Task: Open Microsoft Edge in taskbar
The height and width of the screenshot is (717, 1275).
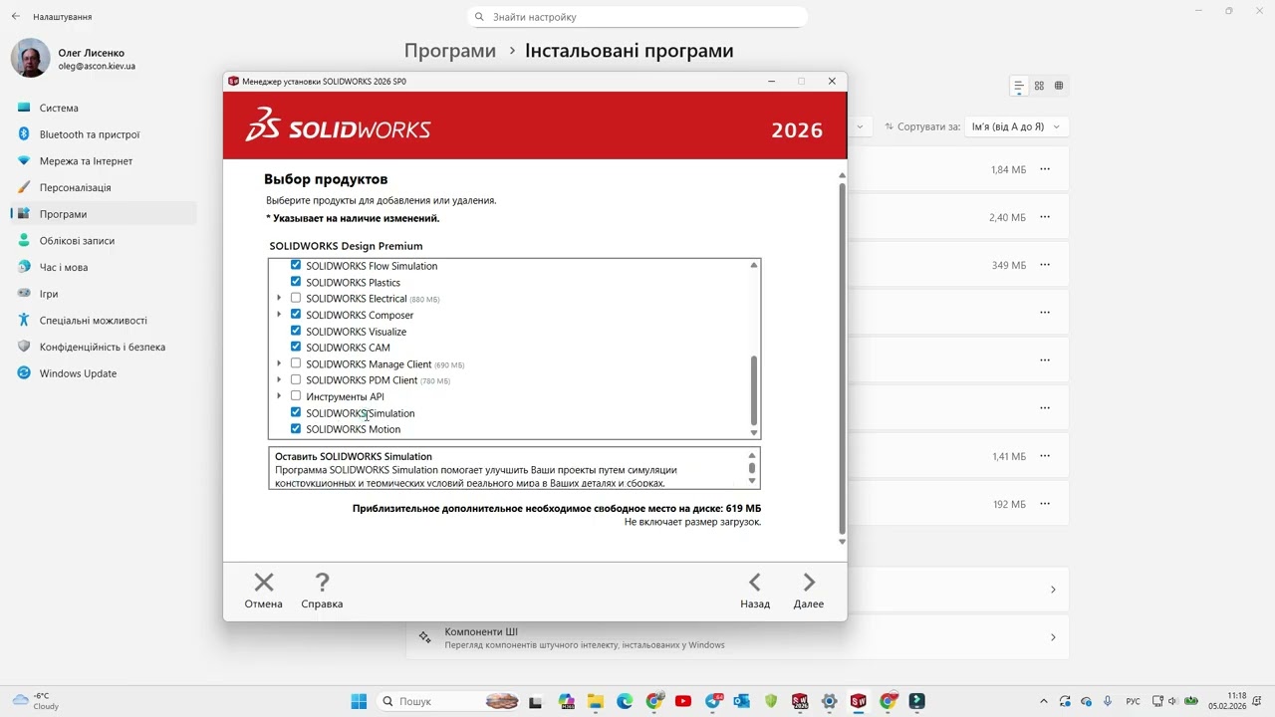Action: point(625,701)
